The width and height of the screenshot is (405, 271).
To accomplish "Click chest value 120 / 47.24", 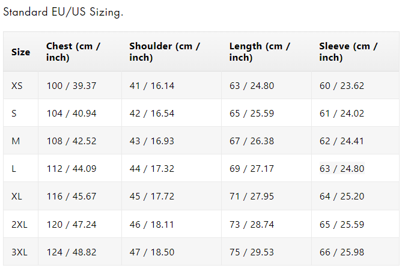I will [72, 225].
